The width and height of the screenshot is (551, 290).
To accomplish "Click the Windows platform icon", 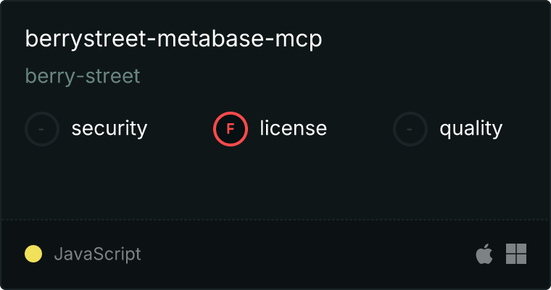I will [x=516, y=254].
